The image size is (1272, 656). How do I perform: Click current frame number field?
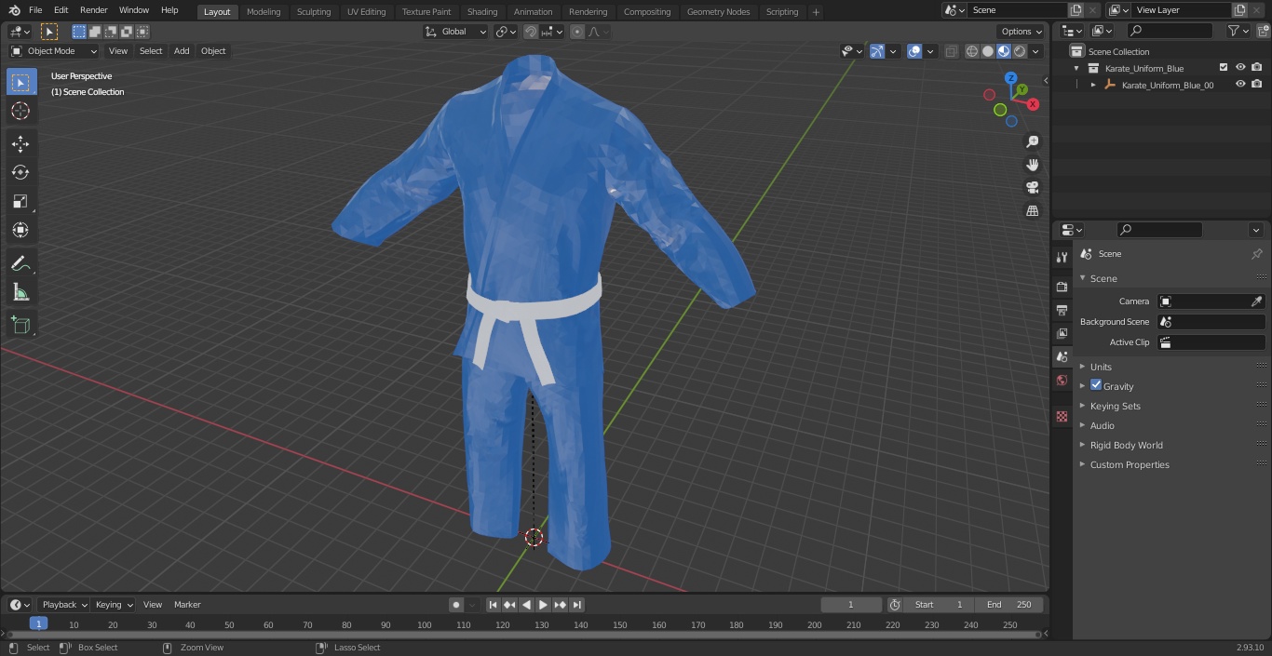pos(851,605)
